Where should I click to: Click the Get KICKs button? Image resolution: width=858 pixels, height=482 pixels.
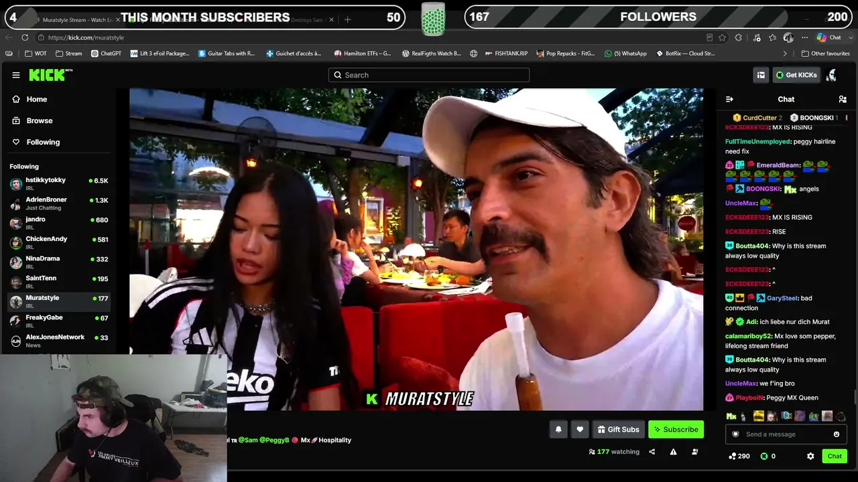pyautogui.click(x=796, y=75)
